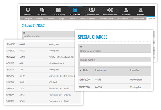Image resolution: width=161 pixels, height=110 pixels.
Task: Open the Navigate search link
Action: [x=27, y=19]
